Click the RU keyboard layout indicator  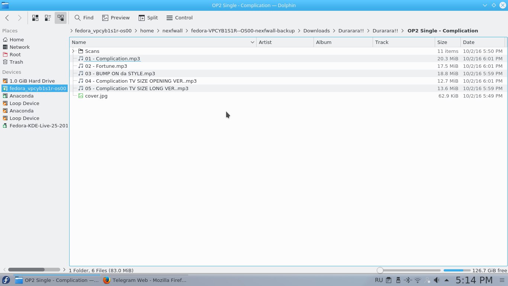pos(379,280)
